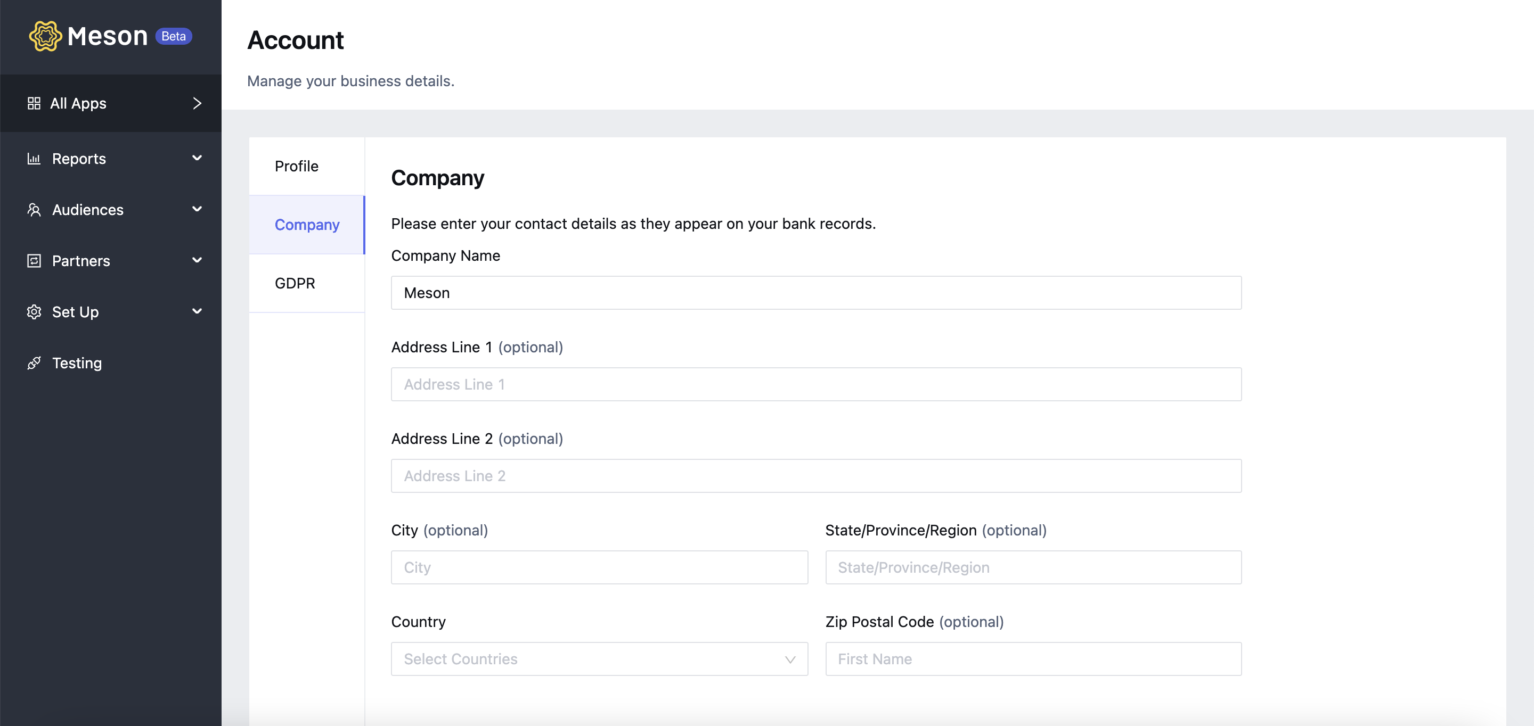Click the Country dropdown arrow

789,659
